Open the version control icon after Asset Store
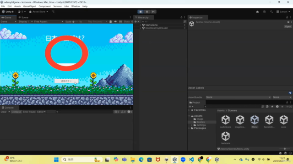This screenshot has width=293, height=164. [x=53, y=12]
